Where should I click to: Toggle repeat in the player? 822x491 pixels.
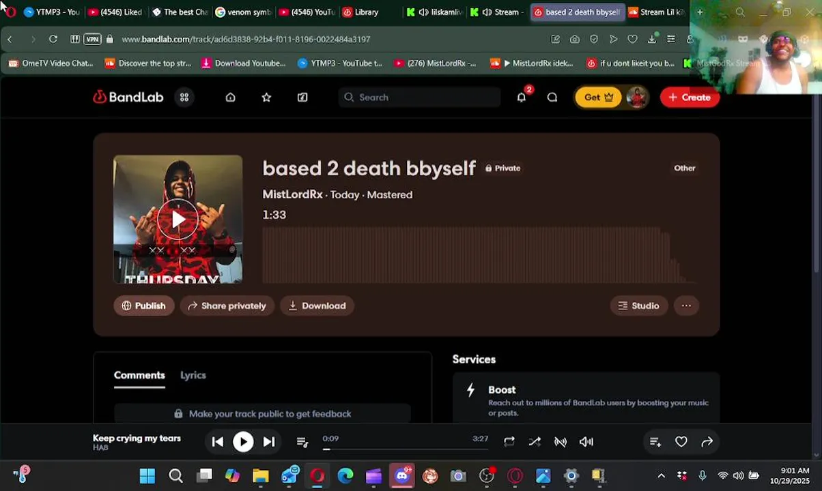pyautogui.click(x=509, y=442)
